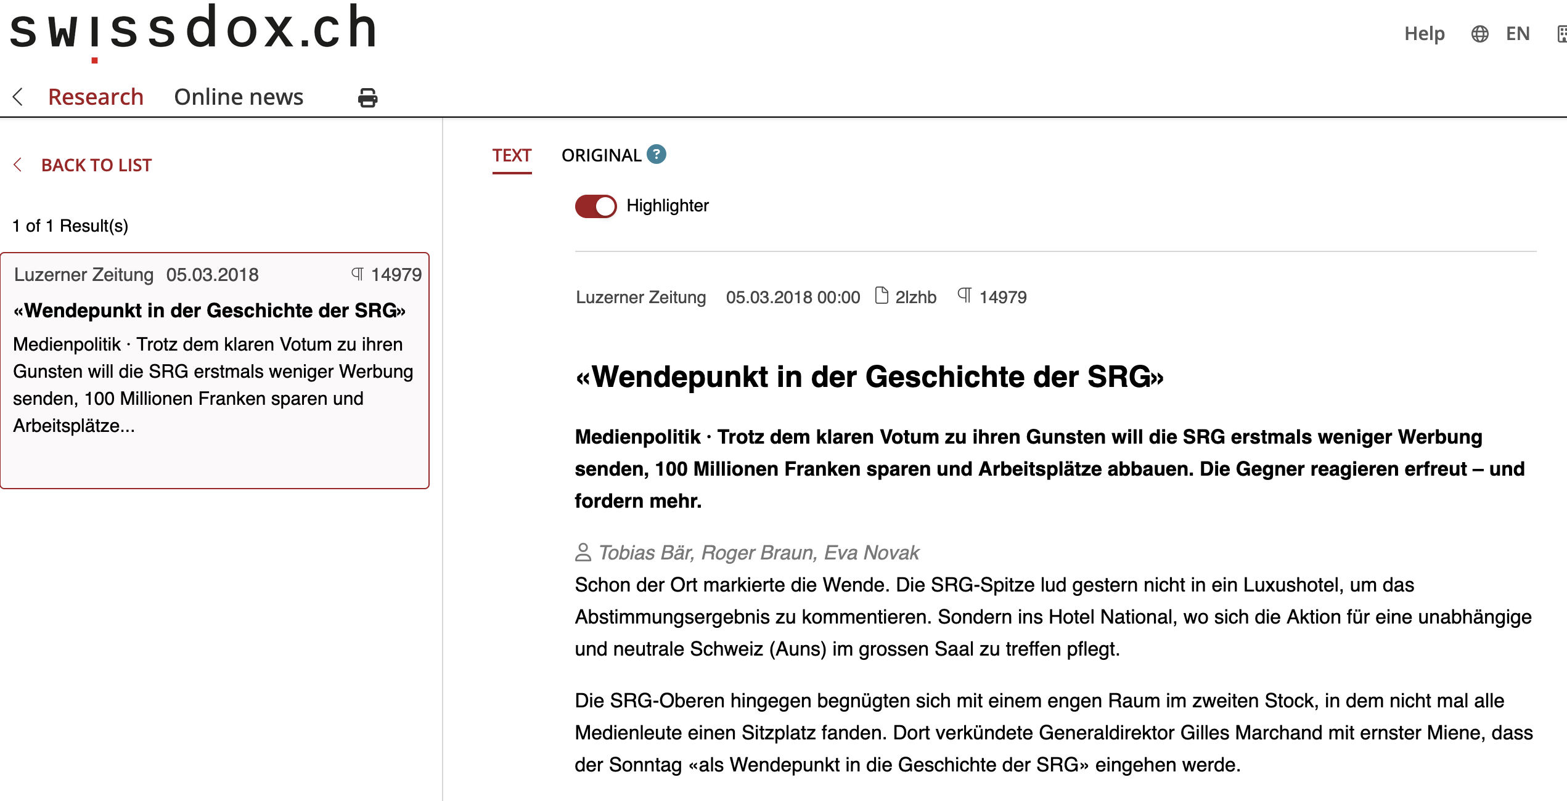Click the globe language icon

point(1479,34)
